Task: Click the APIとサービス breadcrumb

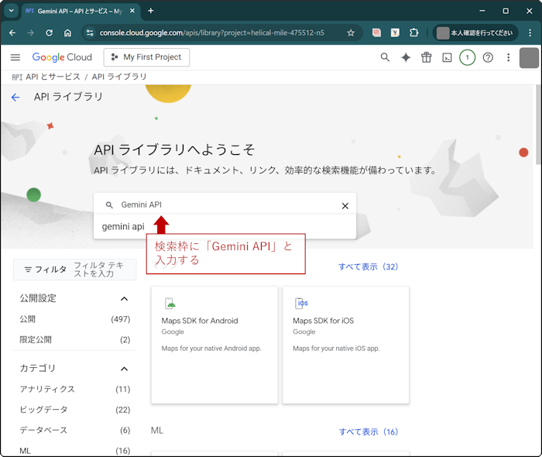Action: pos(53,77)
